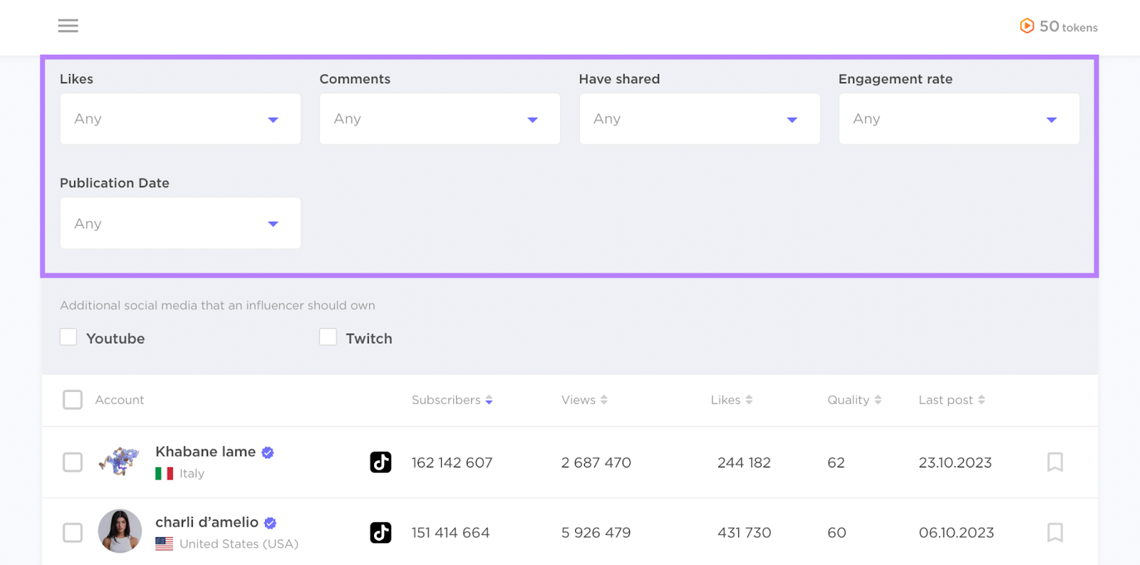Sort table by Subscribers arrows
Image resolution: width=1140 pixels, height=565 pixels.
(x=489, y=400)
